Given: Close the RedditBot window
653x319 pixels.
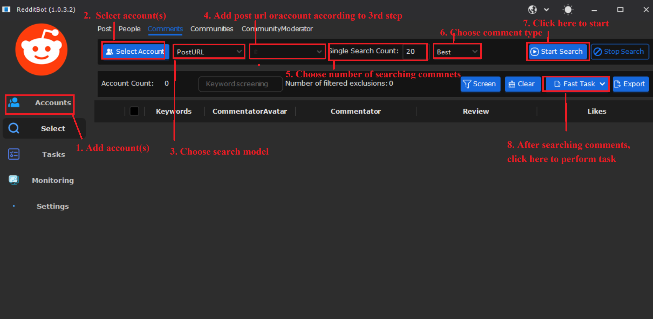Looking at the screenshot, I should 646,10.
